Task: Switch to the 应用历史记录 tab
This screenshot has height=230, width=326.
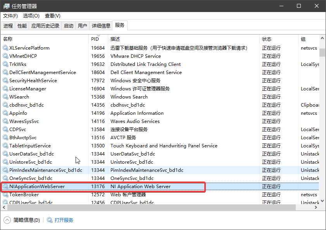Action: point(45,26)
